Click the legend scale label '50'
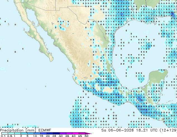This screenshot has width=177, height=137. click(x=86, y=136)
